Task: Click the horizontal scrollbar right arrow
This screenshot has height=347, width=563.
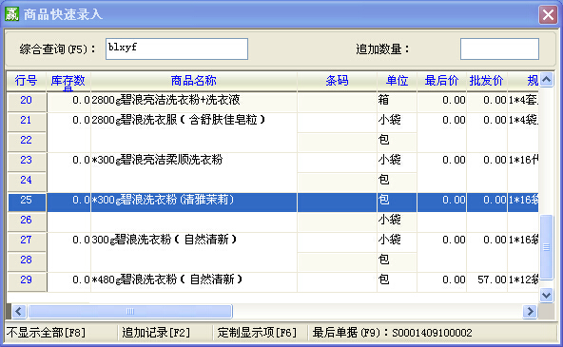Action: [x=530, y=311]
